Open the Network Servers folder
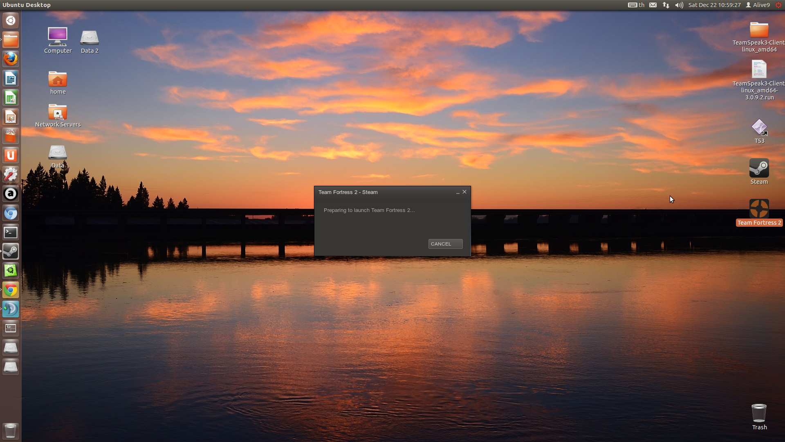This screenshot has height=442, width=785. (x=58, y=113)
